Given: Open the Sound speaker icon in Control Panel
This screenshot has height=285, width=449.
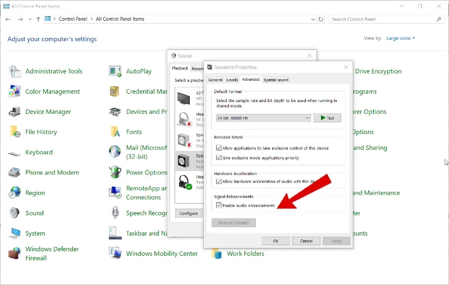Looking at the screenshot, I should tap(15, 213).
